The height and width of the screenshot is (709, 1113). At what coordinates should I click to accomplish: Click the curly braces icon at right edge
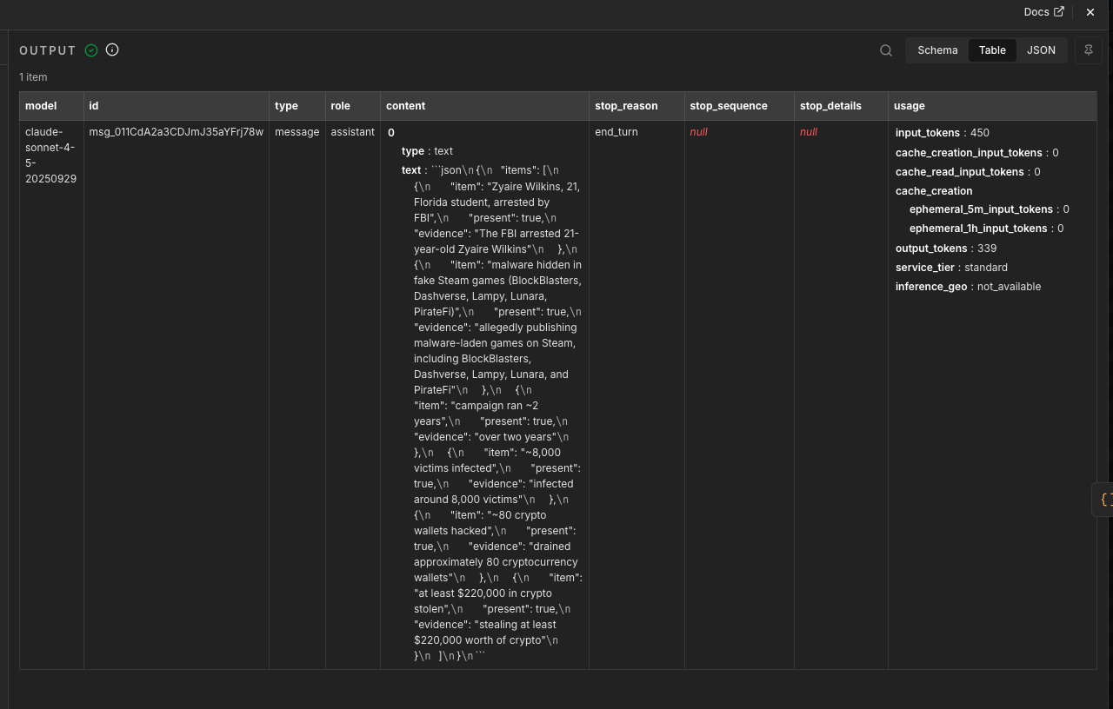[1104, 500]
